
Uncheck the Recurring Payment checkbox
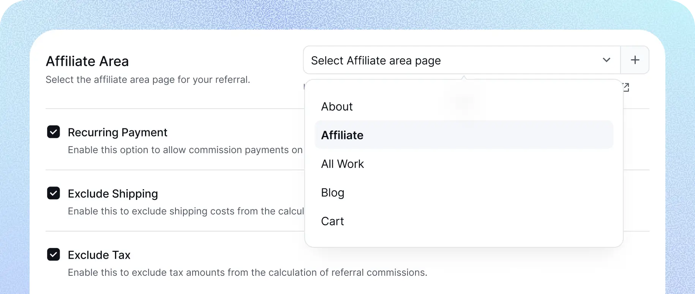pyautogui.click(x=53, y=132)
